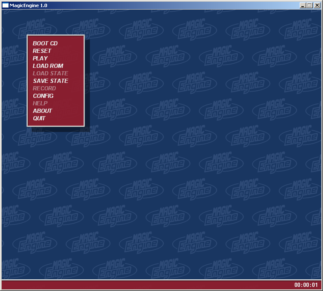This screenshot has height=291, width=323.
Task: Click the dimmed RECORD entry
Action: tap(44, 88)
